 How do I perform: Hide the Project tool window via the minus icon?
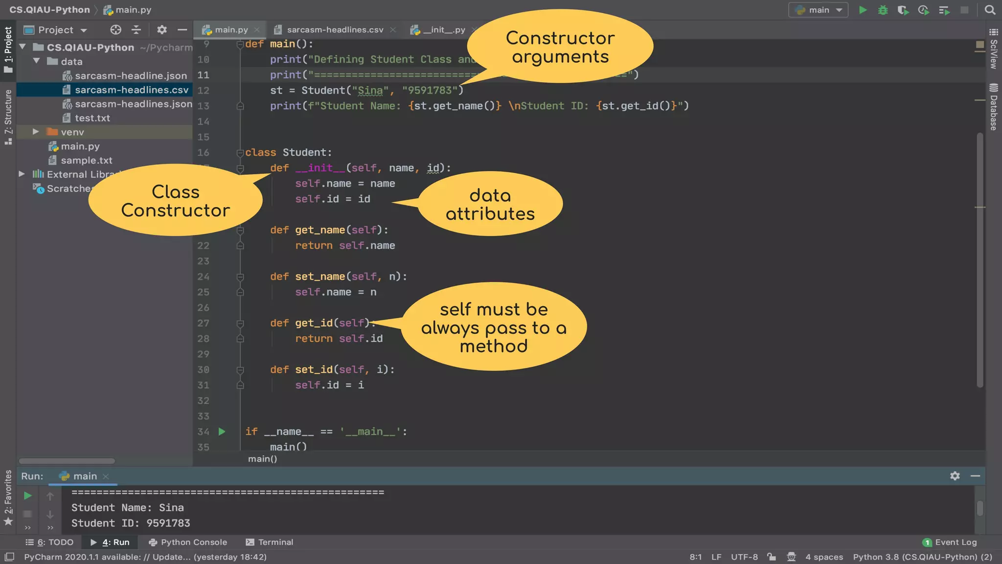(x=182, y=30)
